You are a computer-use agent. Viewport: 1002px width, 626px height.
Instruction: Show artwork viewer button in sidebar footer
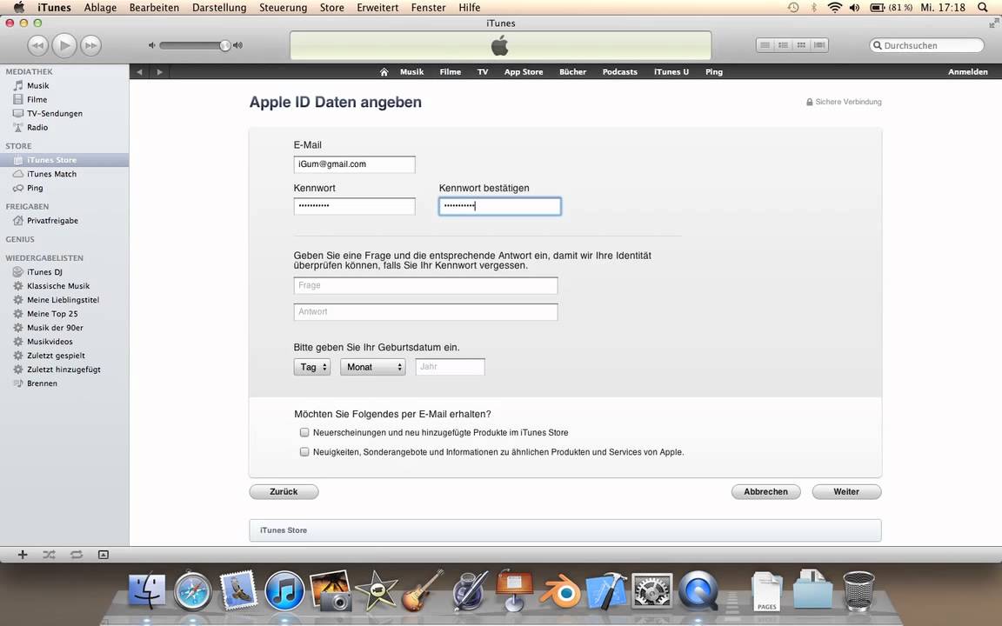coord(104,555)
